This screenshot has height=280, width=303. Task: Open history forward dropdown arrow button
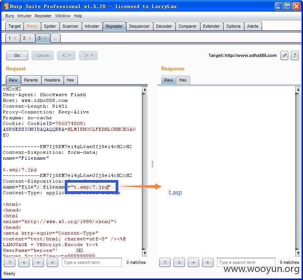(88, 55)
